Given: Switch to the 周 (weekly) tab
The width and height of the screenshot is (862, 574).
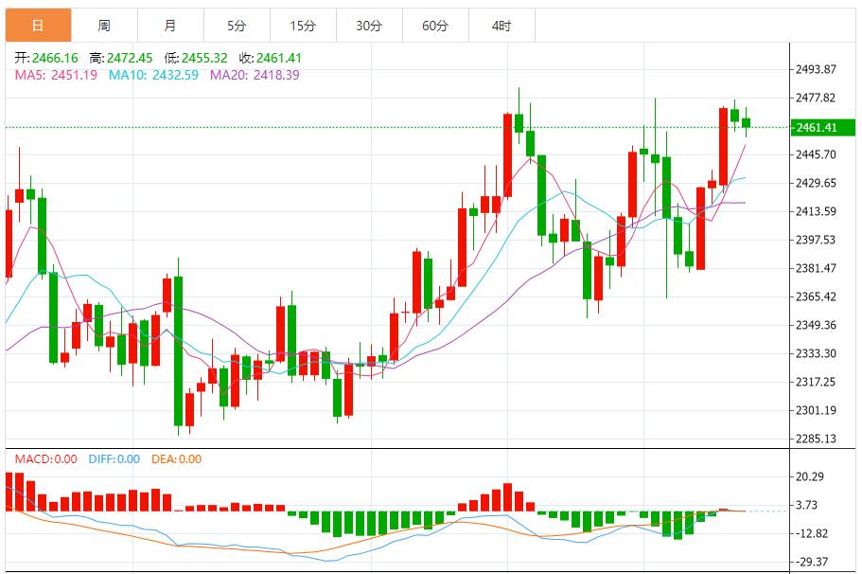Looking at the screenshot, I should 104,26.
